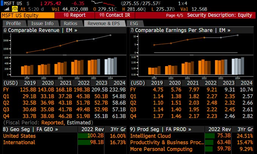The image size is (257, 154).
Task: Click the price change value -6.35
Action: coord(78,3)
